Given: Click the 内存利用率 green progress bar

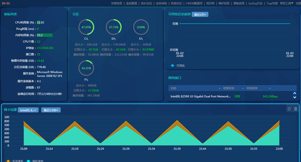Looking at the screenshot, I should [44, 35].
